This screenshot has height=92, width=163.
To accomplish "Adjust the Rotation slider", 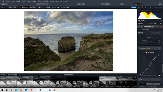I will tap(152, 44).
